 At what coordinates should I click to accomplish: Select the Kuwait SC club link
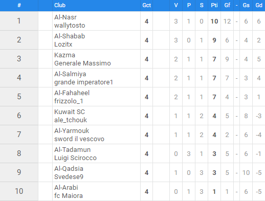pos(70,112)
